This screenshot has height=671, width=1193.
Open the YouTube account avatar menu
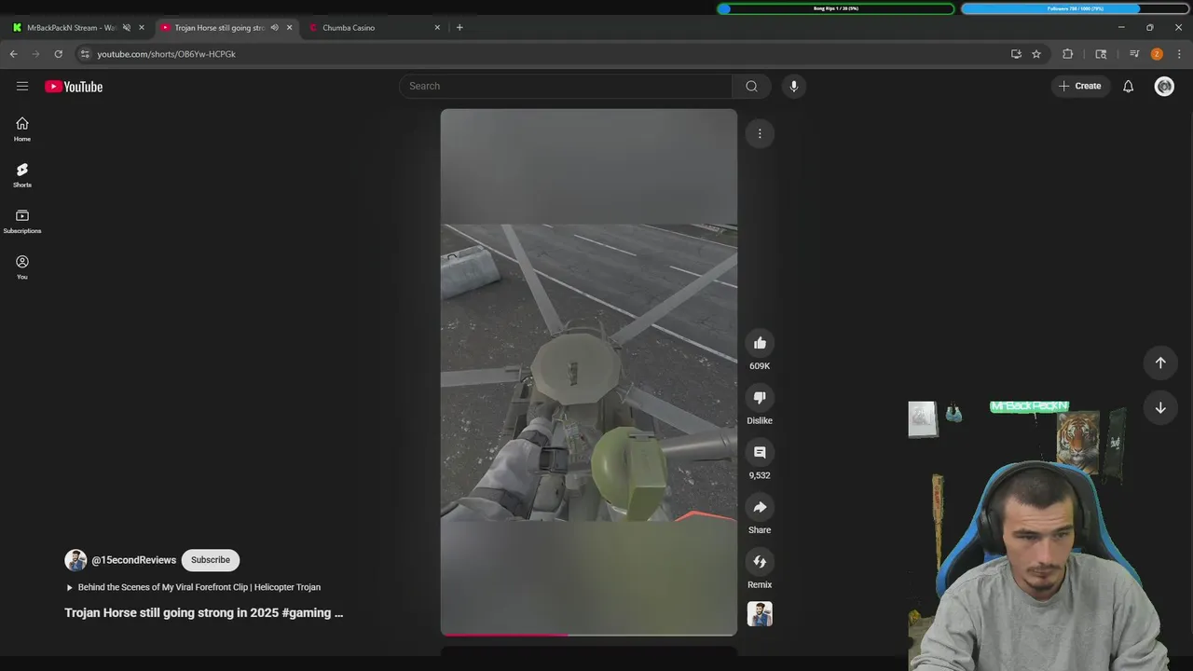[x=1164, y=86]
